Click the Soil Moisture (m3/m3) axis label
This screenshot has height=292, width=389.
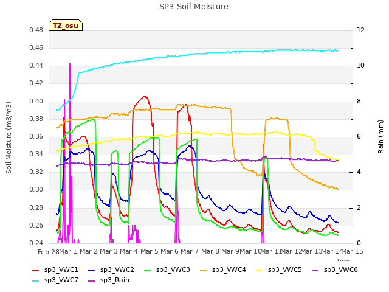coord(9,137)
